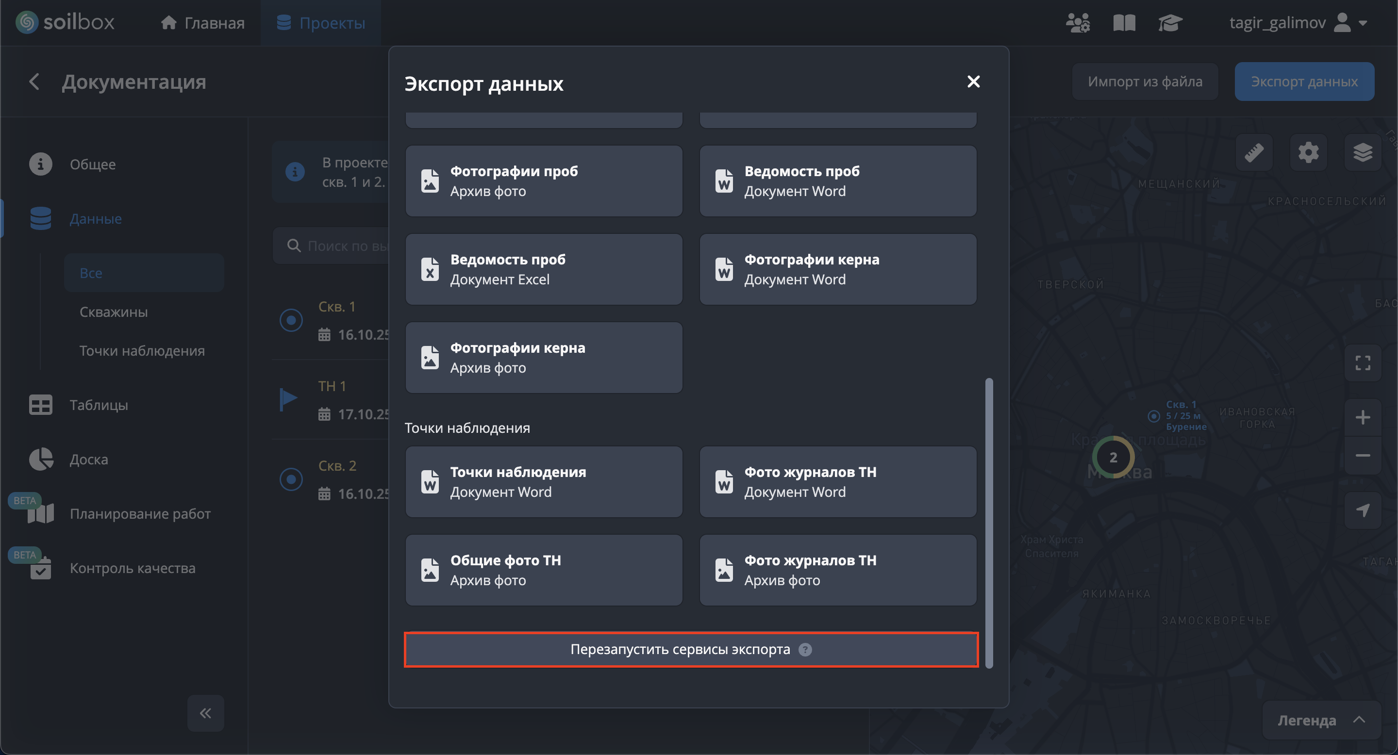Screen dimensions: 1398x755
Task: Open the book documentation icon in header
Action: coord(1124,23)
